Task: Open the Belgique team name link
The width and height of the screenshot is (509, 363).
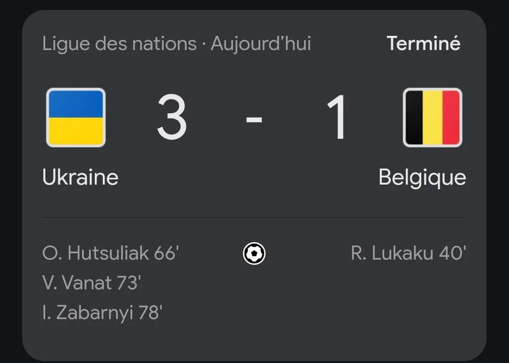Action: (423, 178)
